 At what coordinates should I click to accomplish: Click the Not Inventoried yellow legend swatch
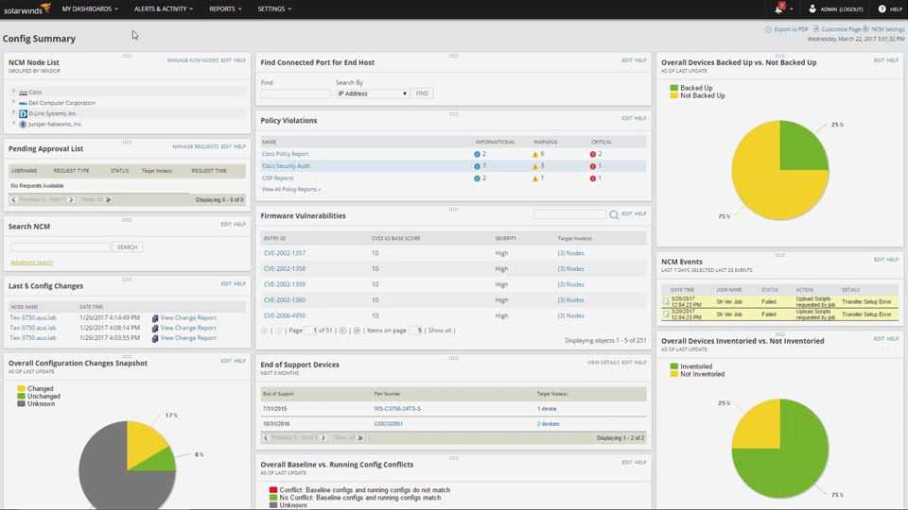(674, 374)
